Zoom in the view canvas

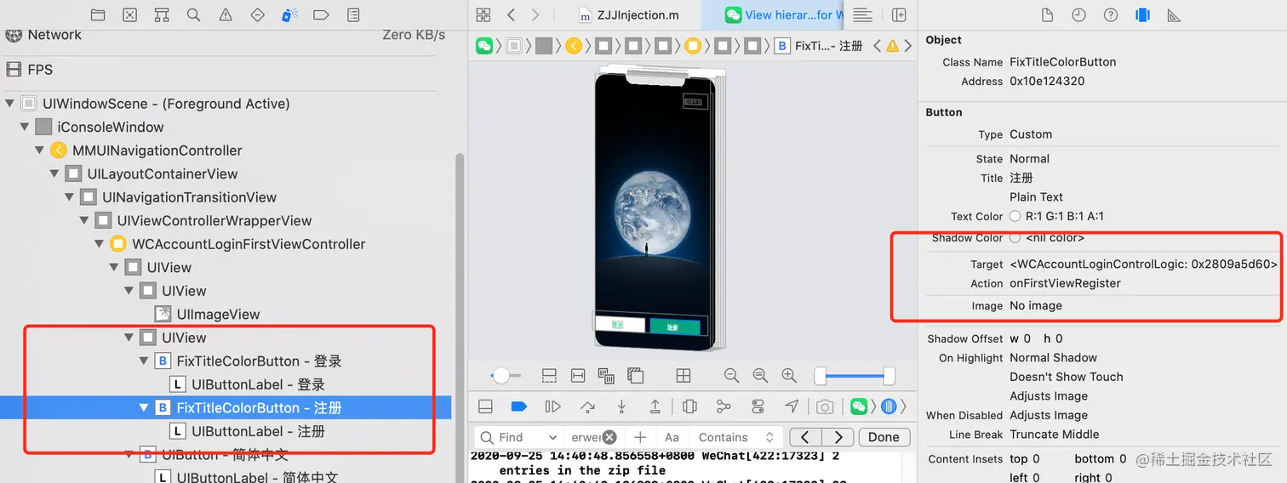click(789, 375)
